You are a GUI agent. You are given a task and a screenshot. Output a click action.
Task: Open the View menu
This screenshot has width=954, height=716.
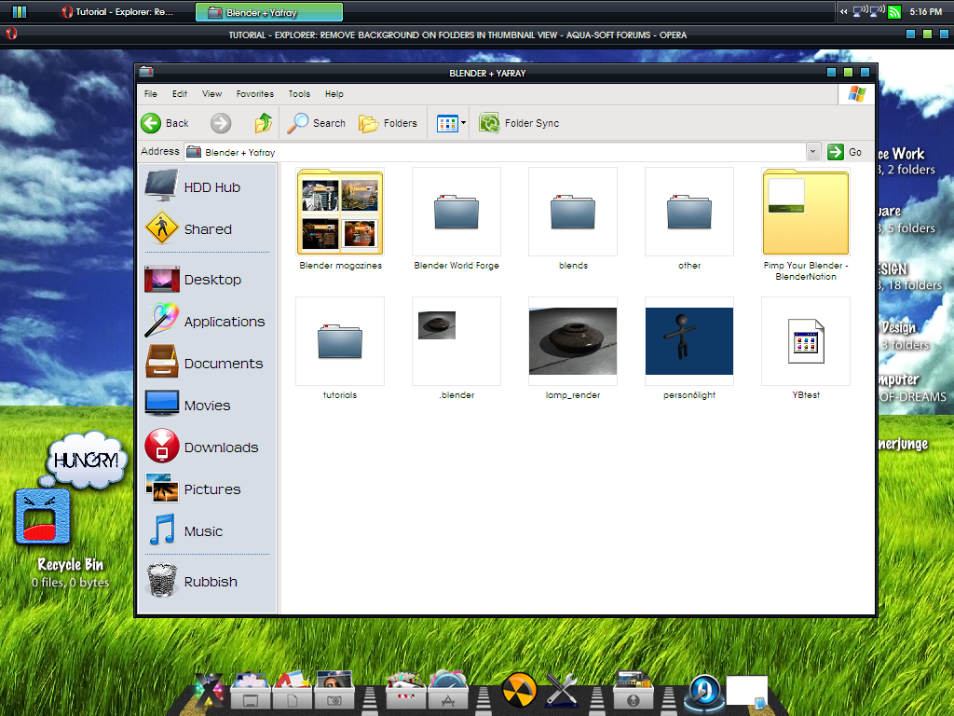point(211,94)
